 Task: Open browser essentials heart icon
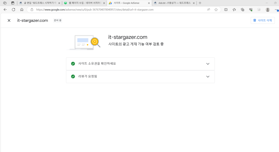[251, 10]
